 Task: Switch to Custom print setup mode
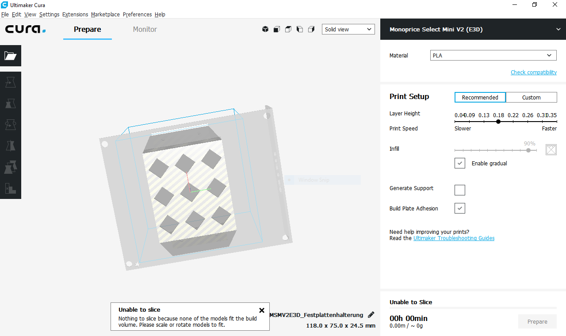point(532,97)
